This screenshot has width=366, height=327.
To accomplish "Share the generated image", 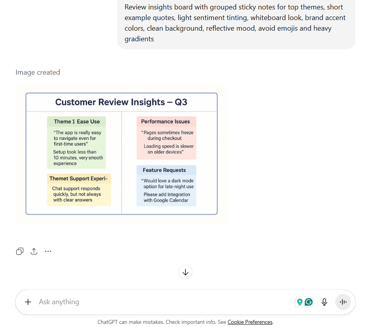I will click(x=34, y=251).
